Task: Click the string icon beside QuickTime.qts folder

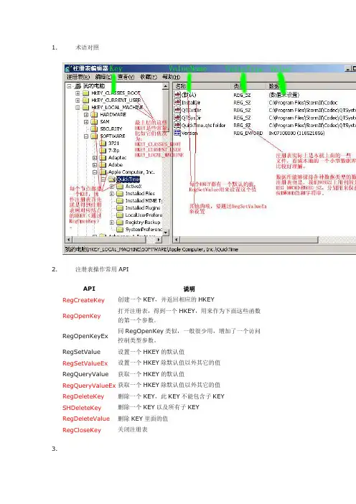Action: (177, 125)
